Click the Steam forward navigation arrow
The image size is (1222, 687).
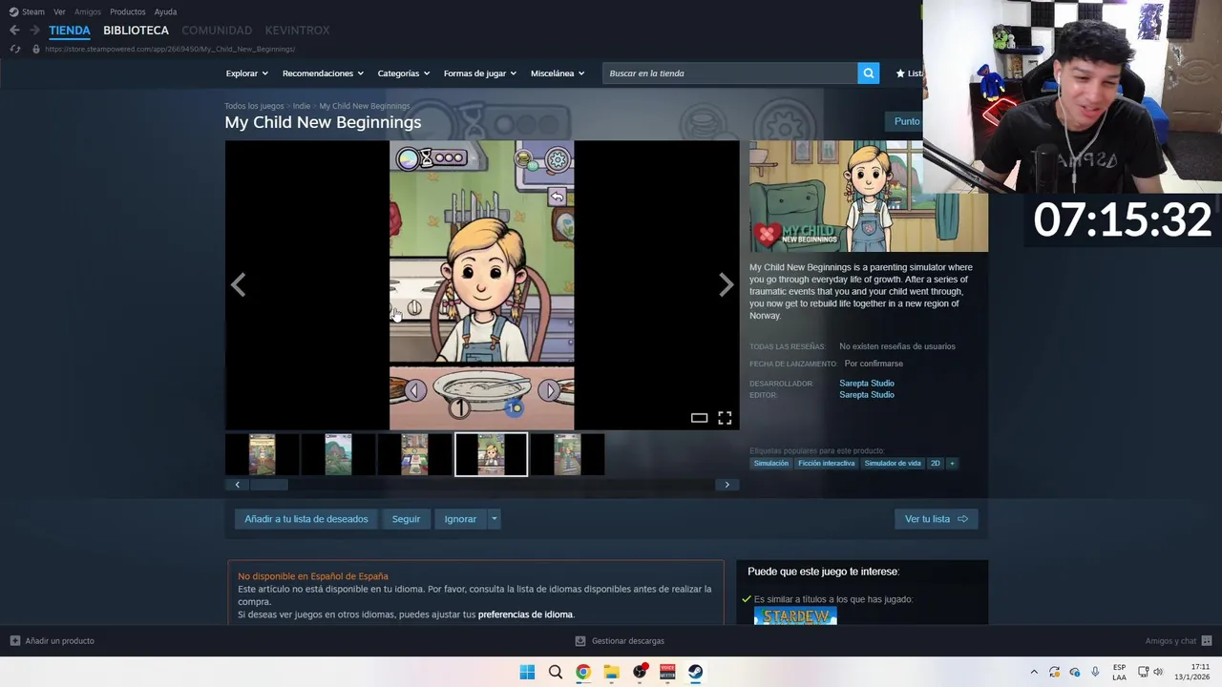[34, 31]
